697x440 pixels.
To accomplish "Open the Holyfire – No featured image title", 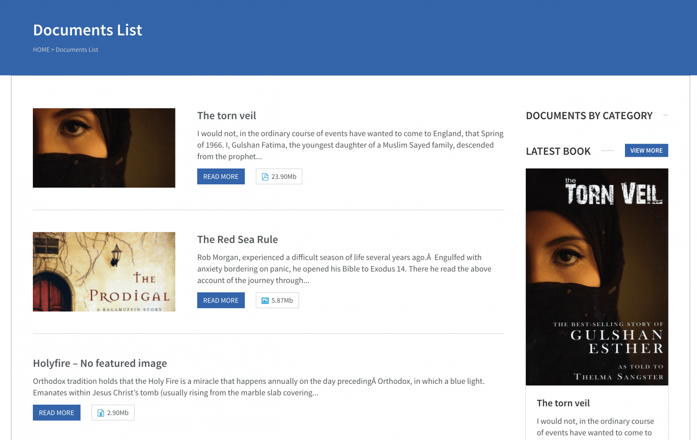I will click(100, 363).
